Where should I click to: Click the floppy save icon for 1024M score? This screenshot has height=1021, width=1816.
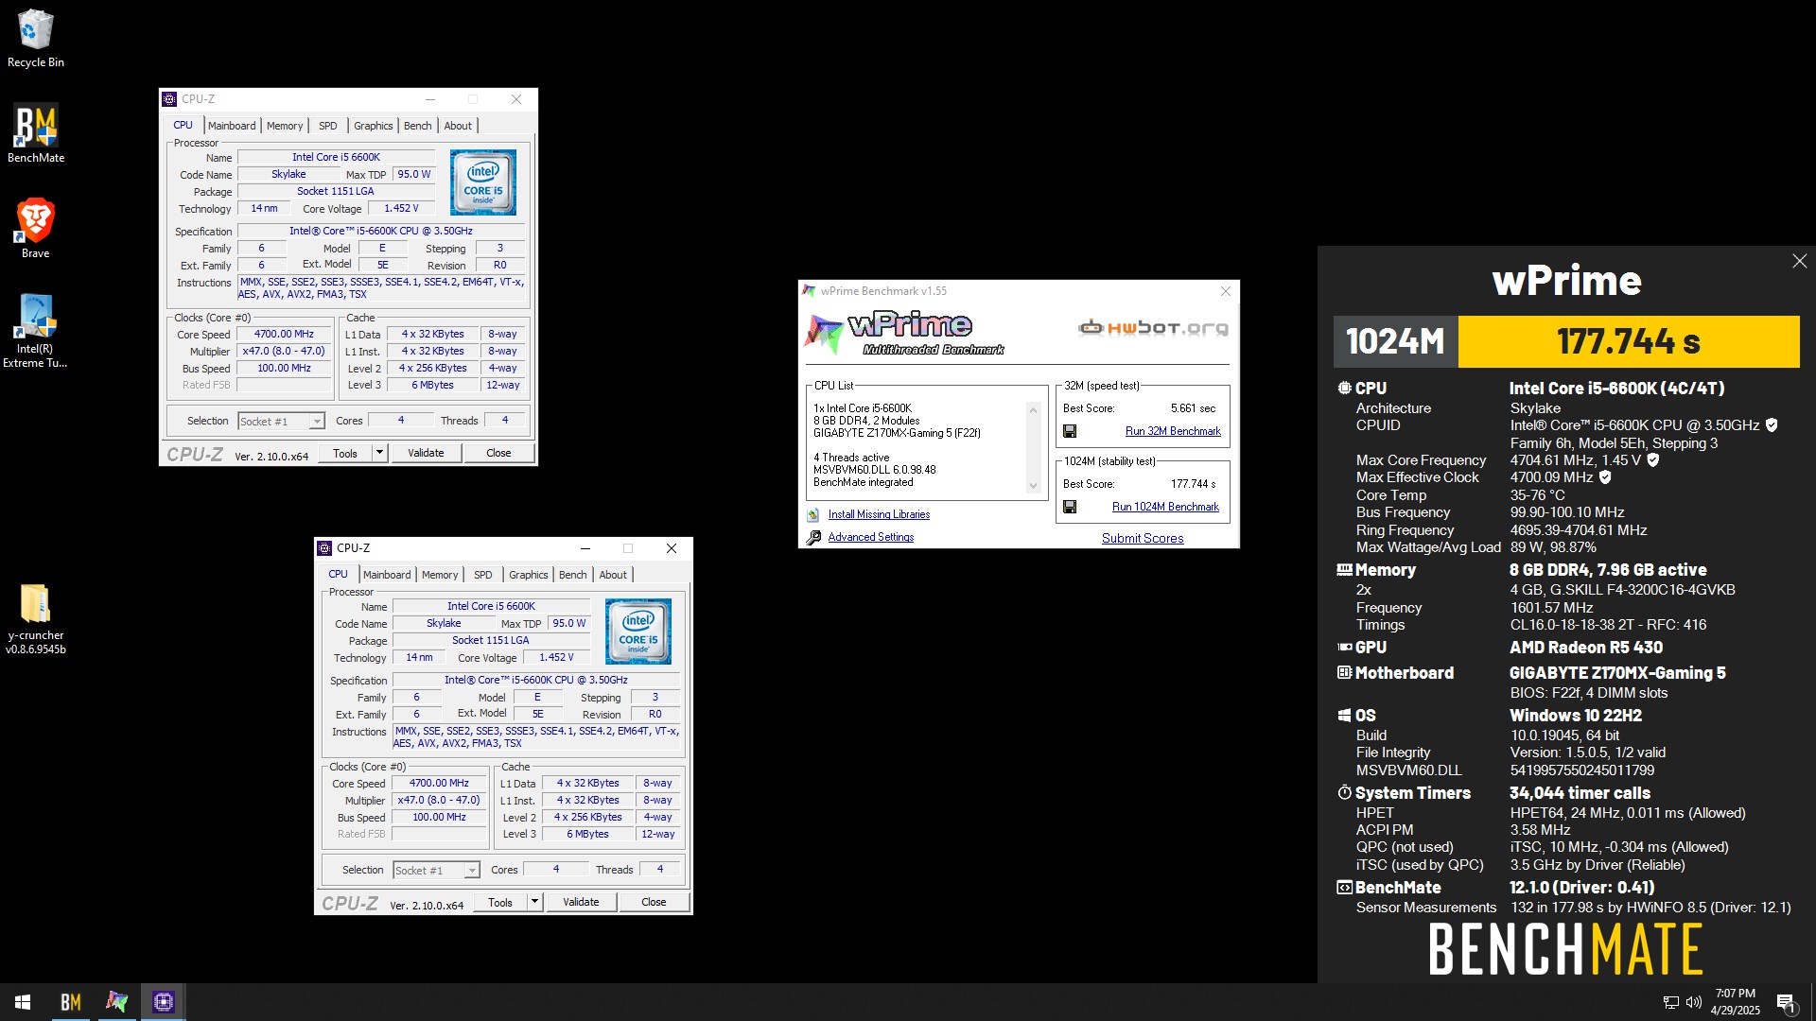(x=1070, y=507)
